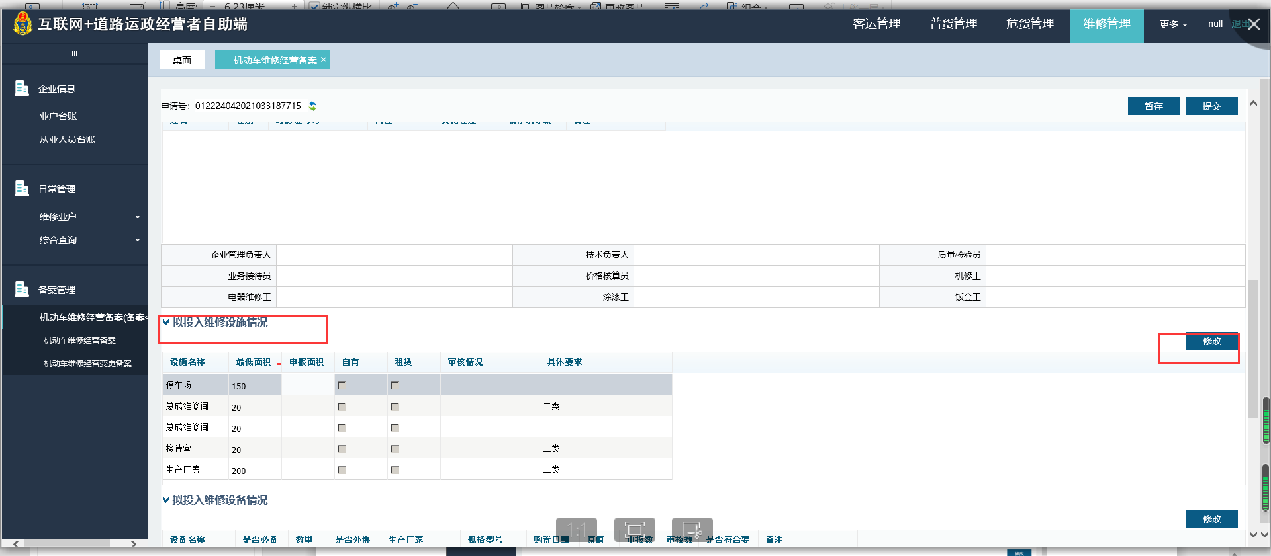Click the 提交 button
The height and width of the screenshot is (556, 1271).
click(x=1211, y=106)
